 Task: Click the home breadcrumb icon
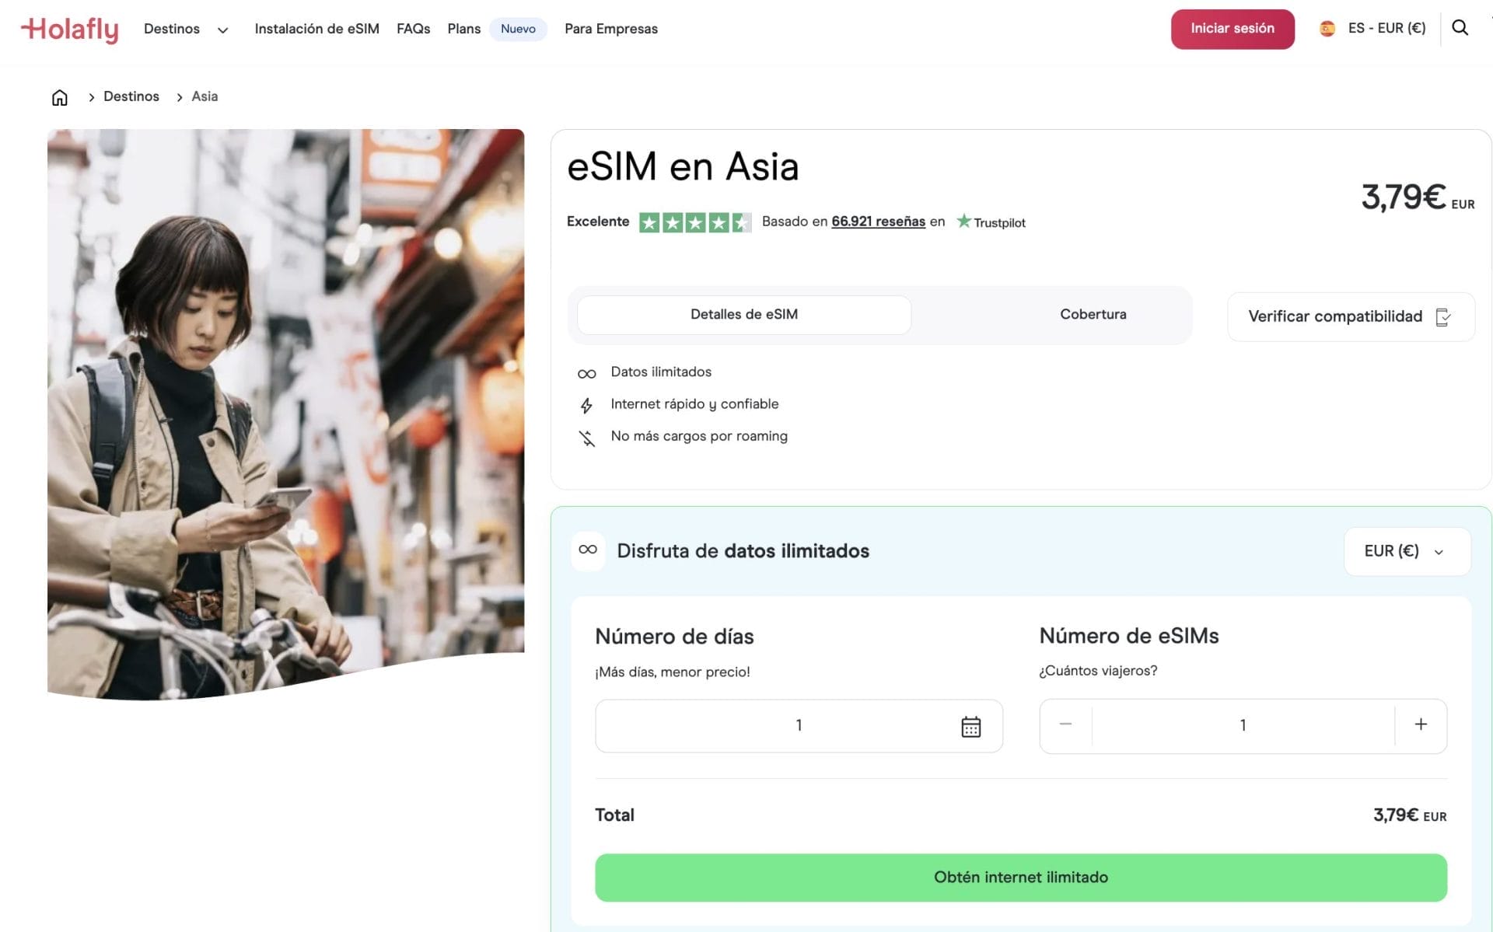[60, 97]
